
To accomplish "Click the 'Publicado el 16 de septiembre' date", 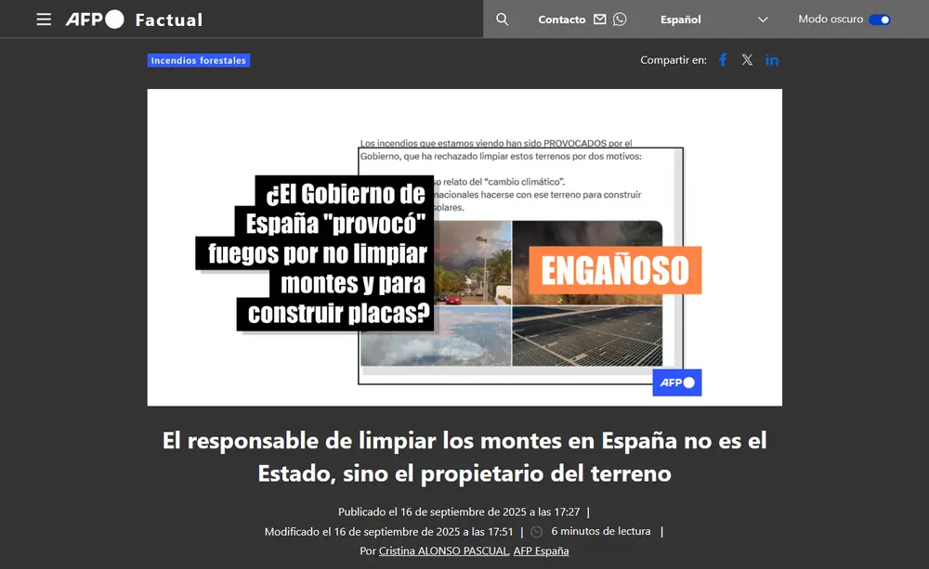I will [459, 511].
